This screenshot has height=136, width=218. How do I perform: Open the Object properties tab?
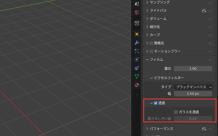pos(137,34)
